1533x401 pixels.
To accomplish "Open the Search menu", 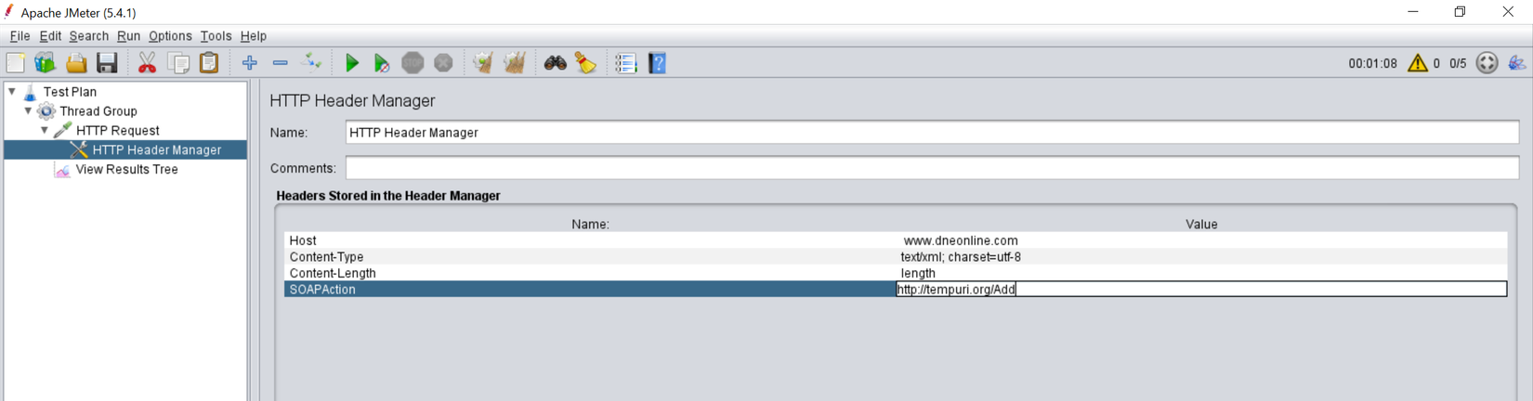I will pyautogui.click(x=88, y=36).
